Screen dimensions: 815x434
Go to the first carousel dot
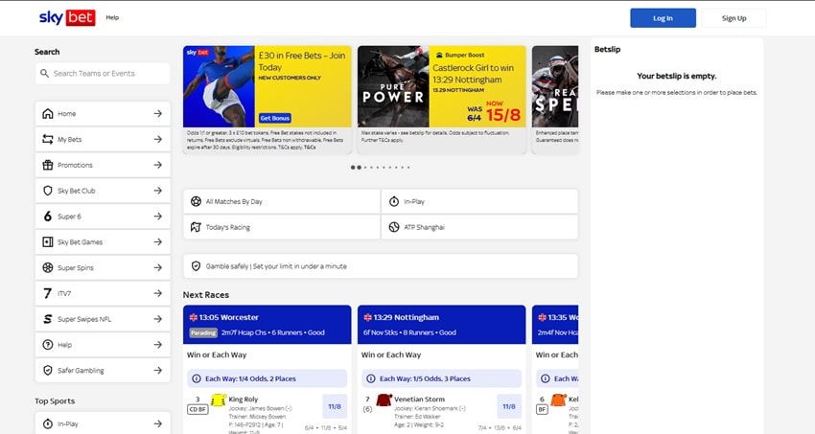coord(353,167)
